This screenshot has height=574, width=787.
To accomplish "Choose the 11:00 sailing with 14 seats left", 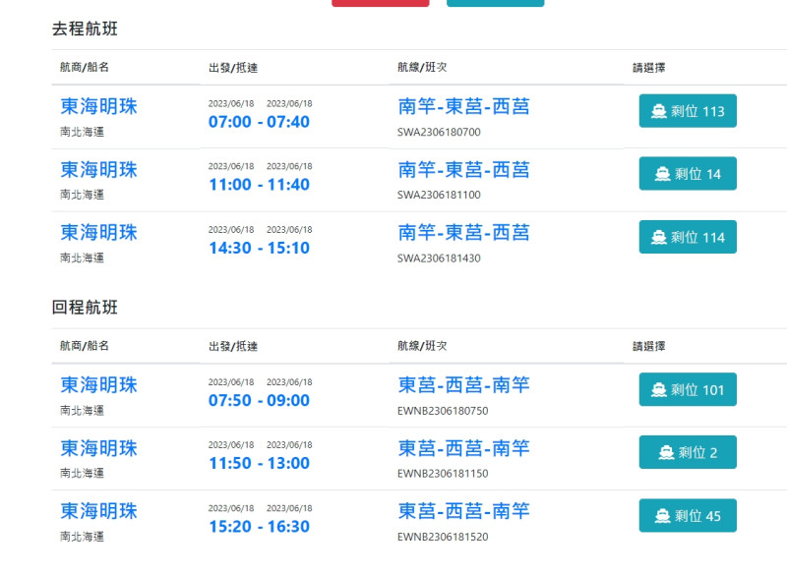I will click(x=688, y=173).
